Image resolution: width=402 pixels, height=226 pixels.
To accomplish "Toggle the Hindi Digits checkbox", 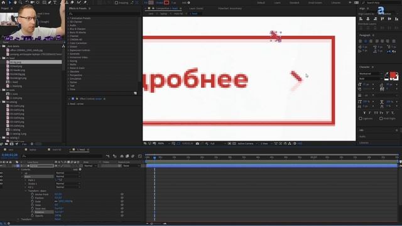I will 381,119.
